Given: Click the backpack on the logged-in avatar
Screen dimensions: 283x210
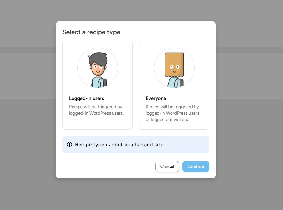Looking at the screenshot, I should (x=105, y=83).
